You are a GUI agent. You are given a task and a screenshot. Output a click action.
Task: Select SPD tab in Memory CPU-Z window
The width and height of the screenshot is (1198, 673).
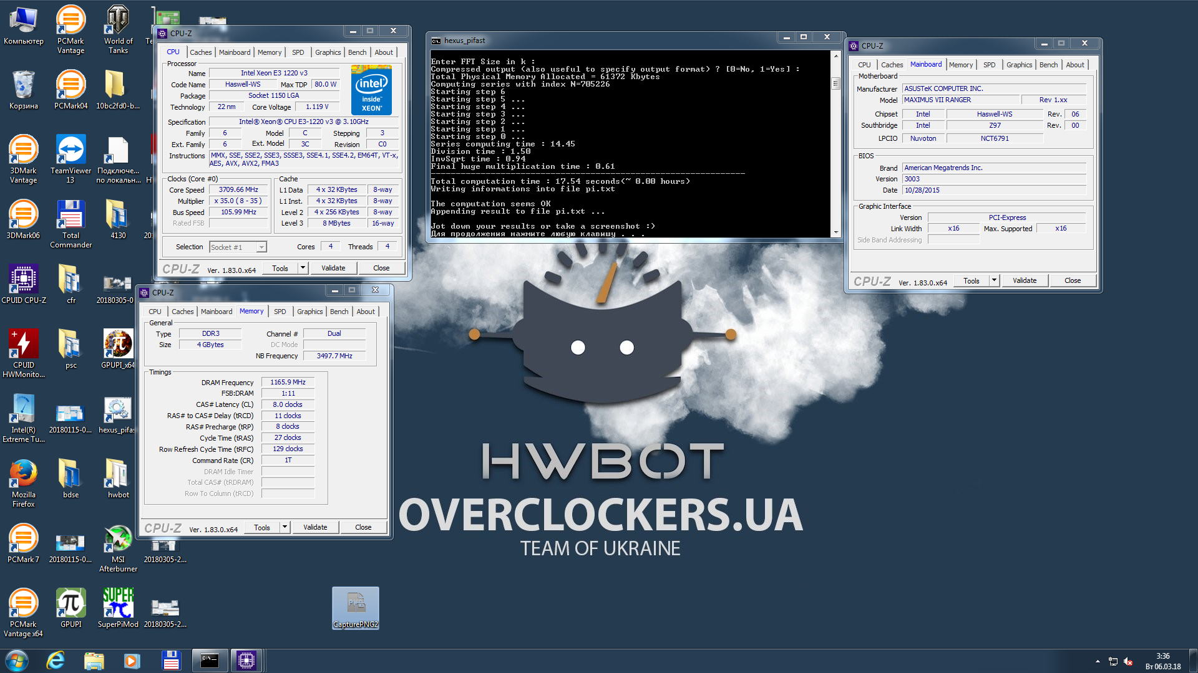click(280, 312)
